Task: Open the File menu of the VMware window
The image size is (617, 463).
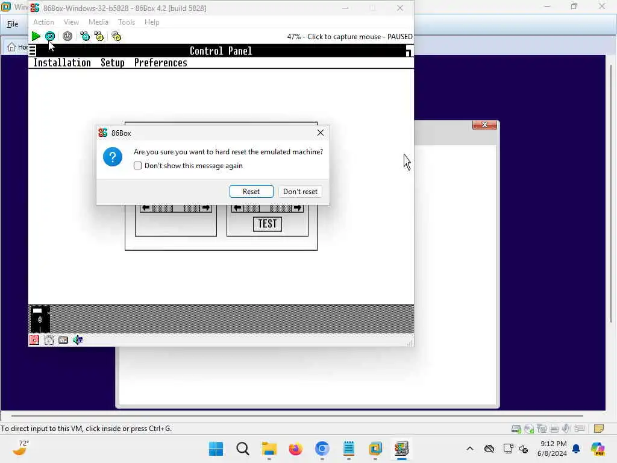Action: click(13, 24)
